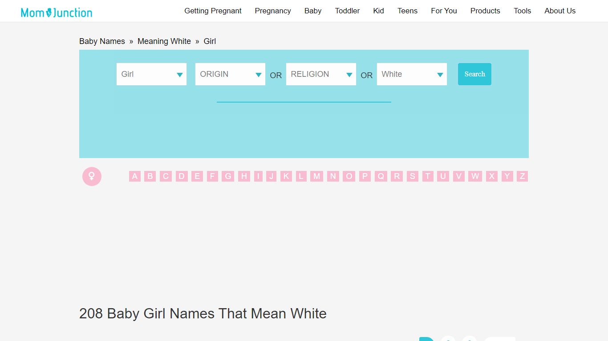Filter names by letter U
The image size is (608, 341).
click(x=443, y=176)
